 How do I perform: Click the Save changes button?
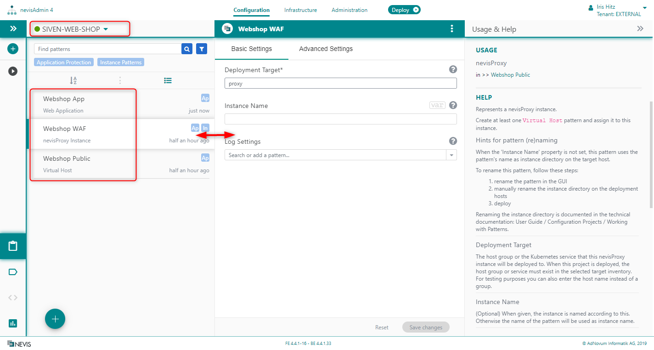(x=426, y=327)
